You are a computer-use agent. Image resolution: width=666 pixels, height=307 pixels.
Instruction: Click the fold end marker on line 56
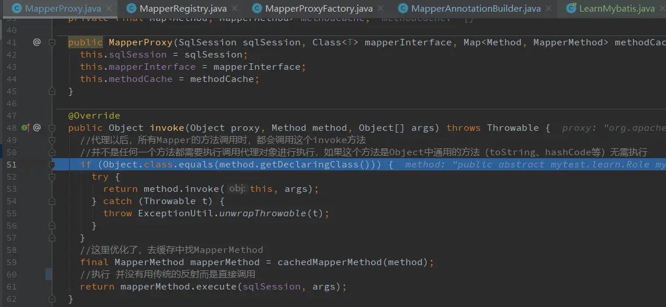52,226
